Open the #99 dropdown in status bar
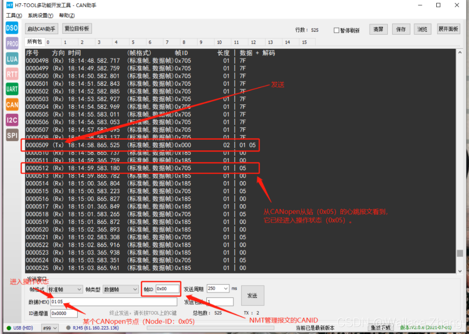The height and width of the screenshot is (334, 469). [50, 328]
